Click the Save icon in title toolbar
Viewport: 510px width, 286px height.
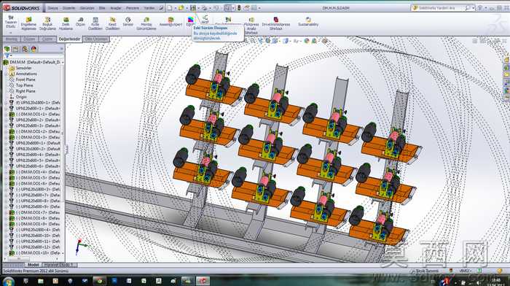coord(193,8)
